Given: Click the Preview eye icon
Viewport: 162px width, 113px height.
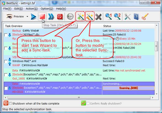Looking at the screenshot, I should [x=9, y=17].
